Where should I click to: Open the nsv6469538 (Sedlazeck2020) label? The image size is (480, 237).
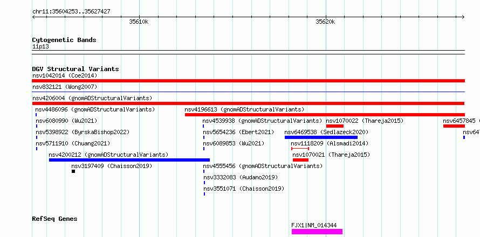[x=326, y=132]
